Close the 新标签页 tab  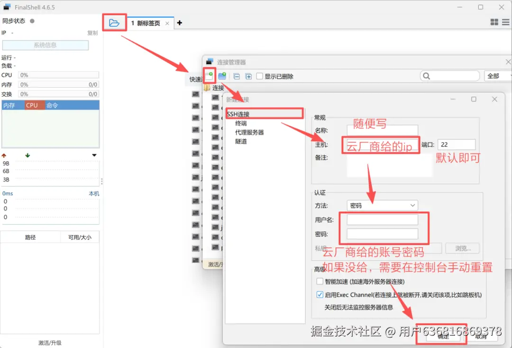167,23
